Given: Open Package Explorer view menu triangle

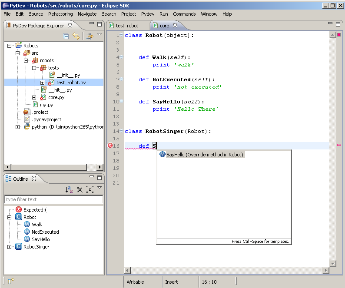Looking at the screenshot, I should [x=100, y=34].
